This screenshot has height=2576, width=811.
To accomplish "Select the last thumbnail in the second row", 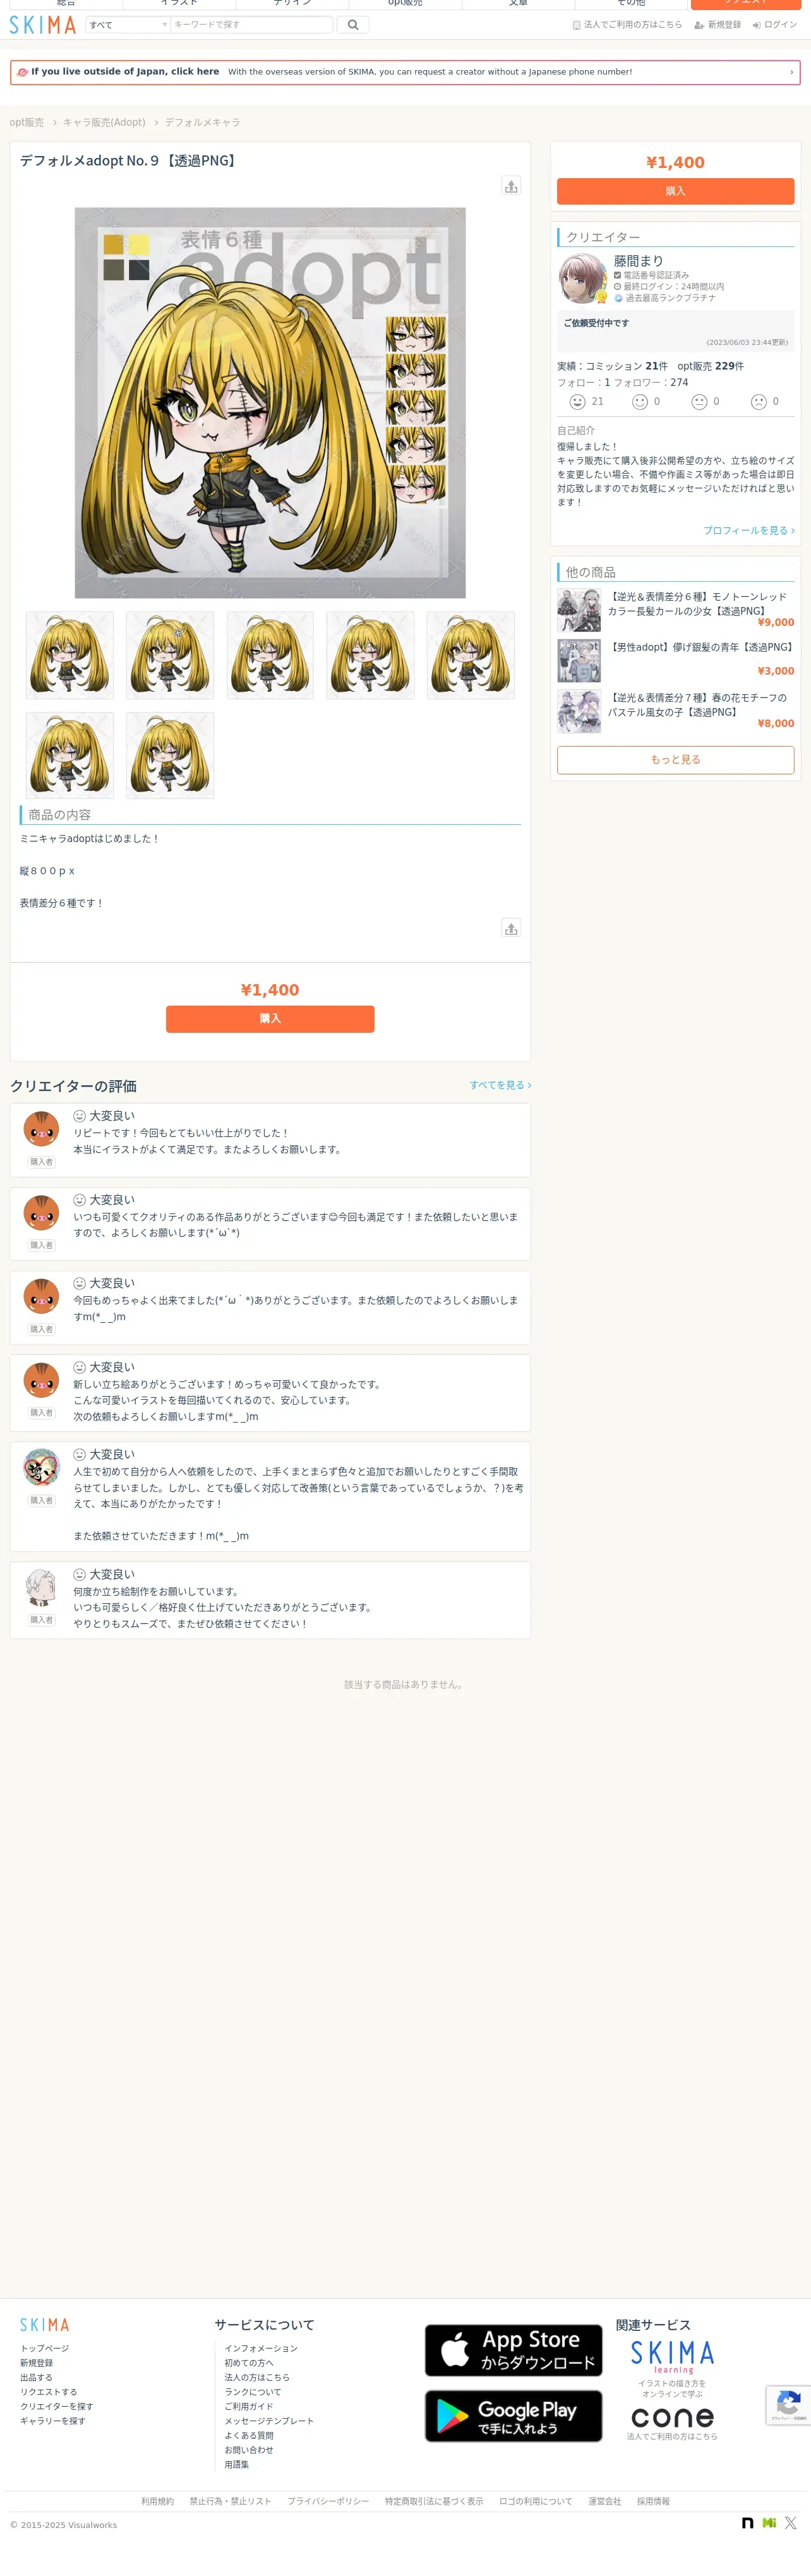I will click(170, 755).
